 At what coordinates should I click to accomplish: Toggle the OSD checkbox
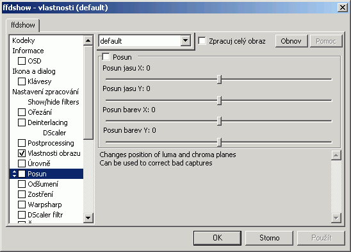(22, 61)
